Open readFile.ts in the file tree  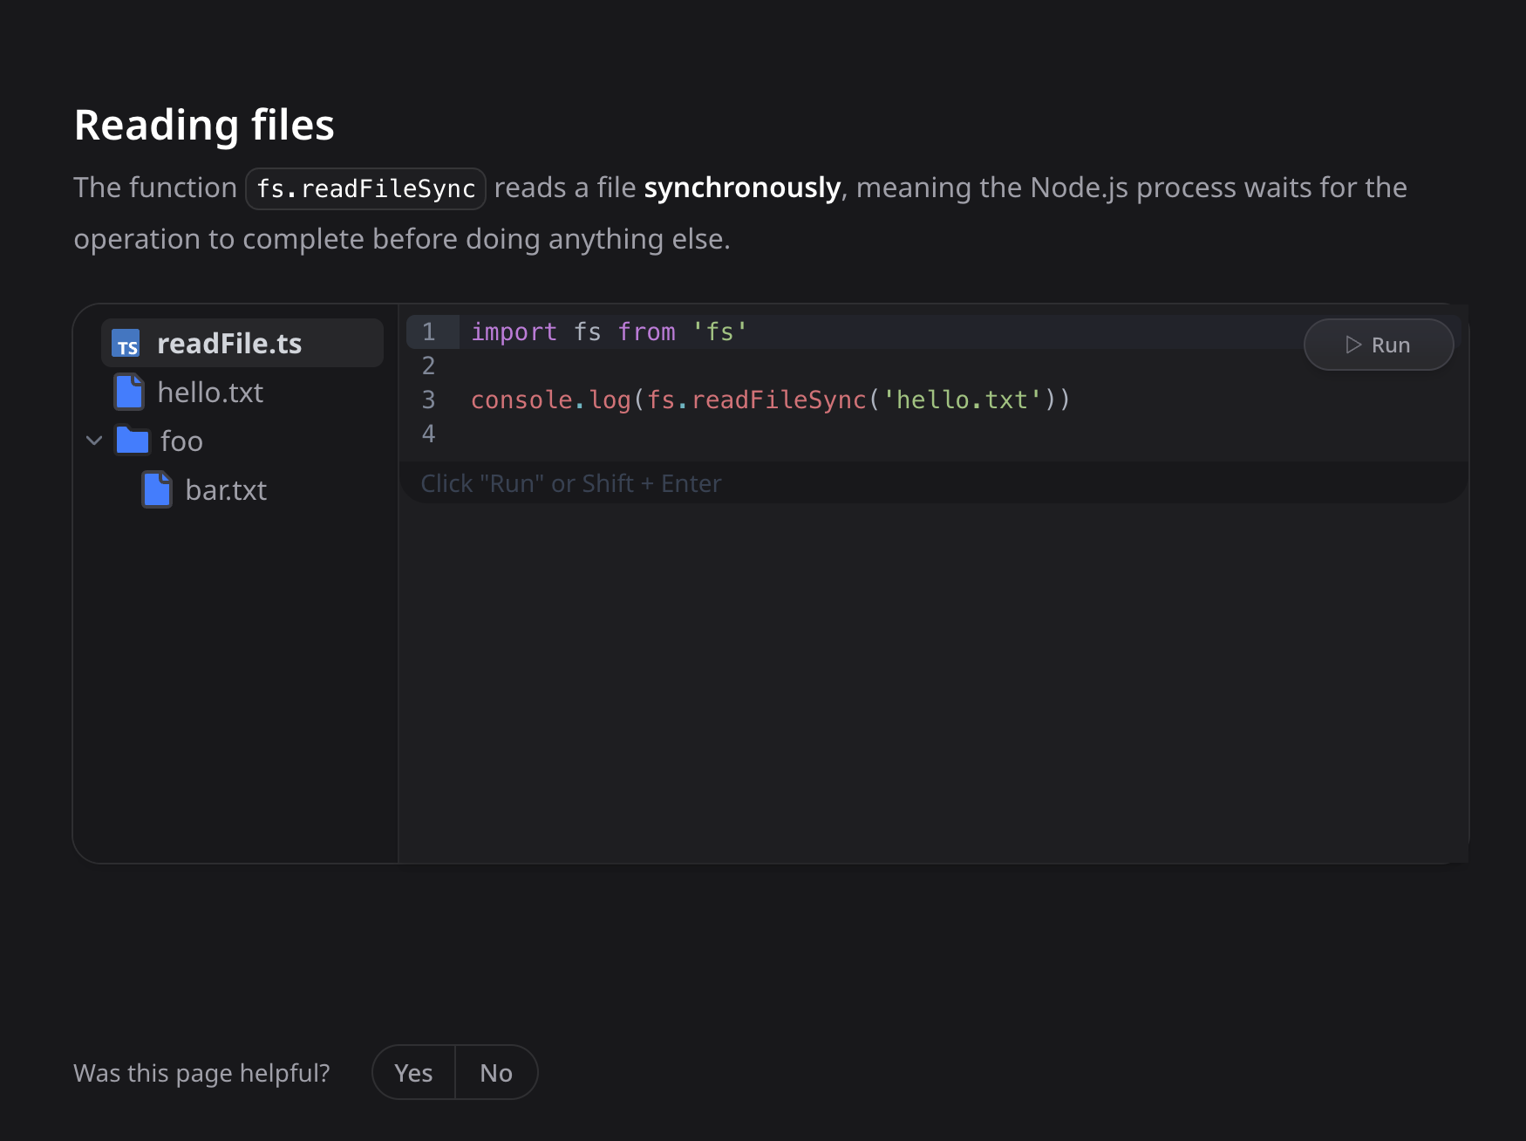(242, 343)
